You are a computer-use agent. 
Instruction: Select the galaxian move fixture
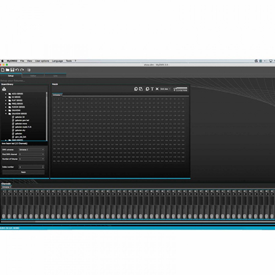click(x=21, y=123)
